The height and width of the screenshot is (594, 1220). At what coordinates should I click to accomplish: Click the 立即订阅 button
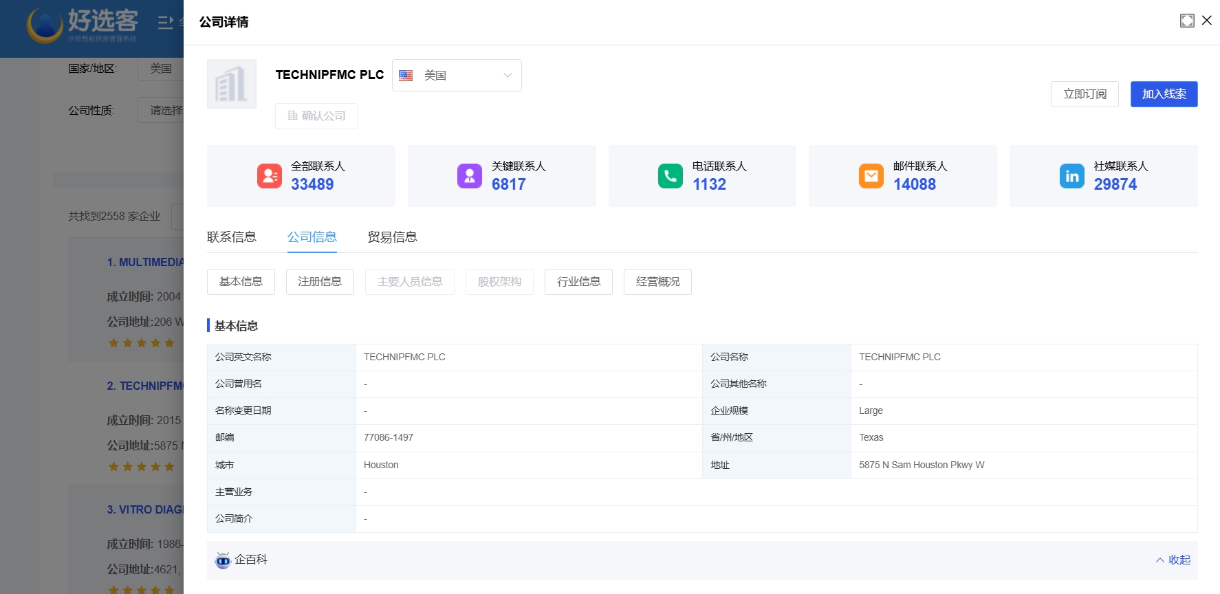point(1085,94)
